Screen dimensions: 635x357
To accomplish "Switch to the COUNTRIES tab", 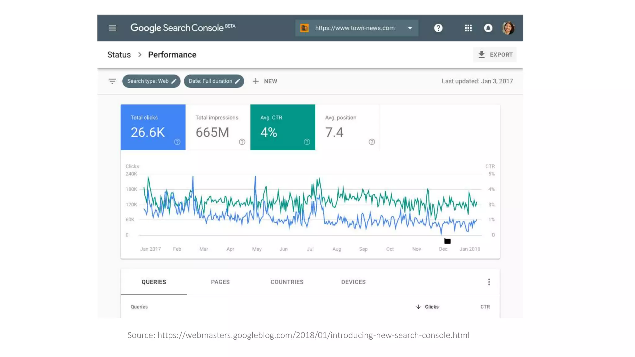I will tap(287, 282).
